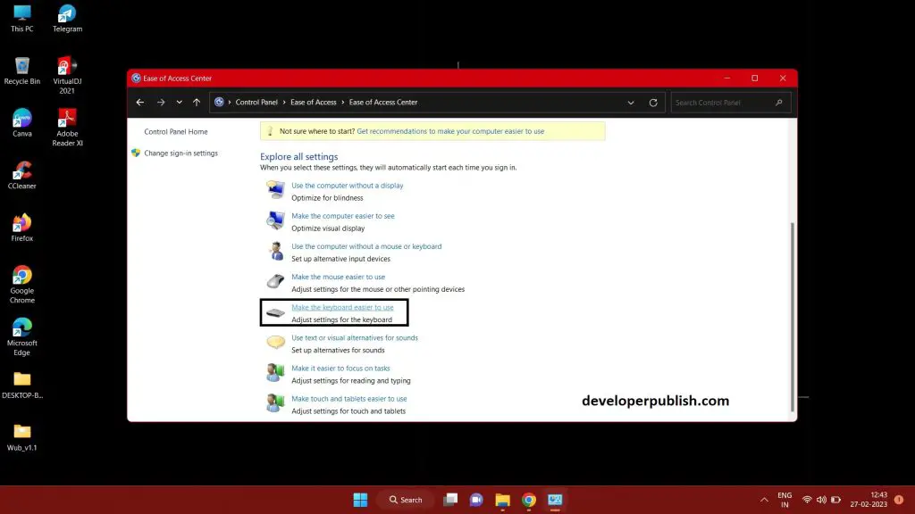Click taskbar Search box
The image size is (915, 514).
click(406, 500)
